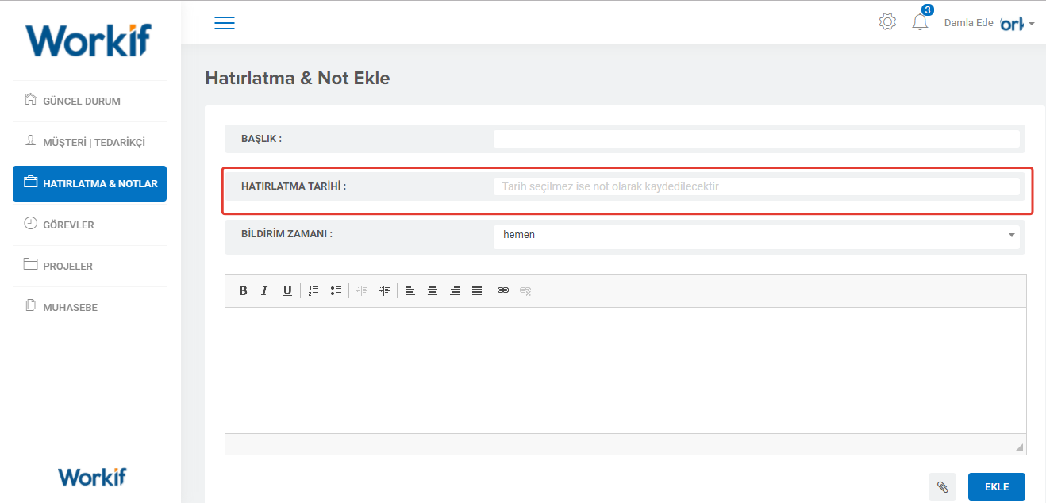
Task: Open the settings gear
Action: (887, 22)
